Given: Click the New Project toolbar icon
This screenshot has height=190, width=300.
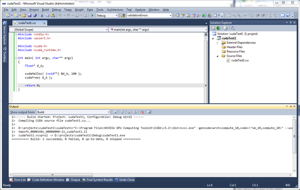Looking at the screenshot, I should (8, 15).
